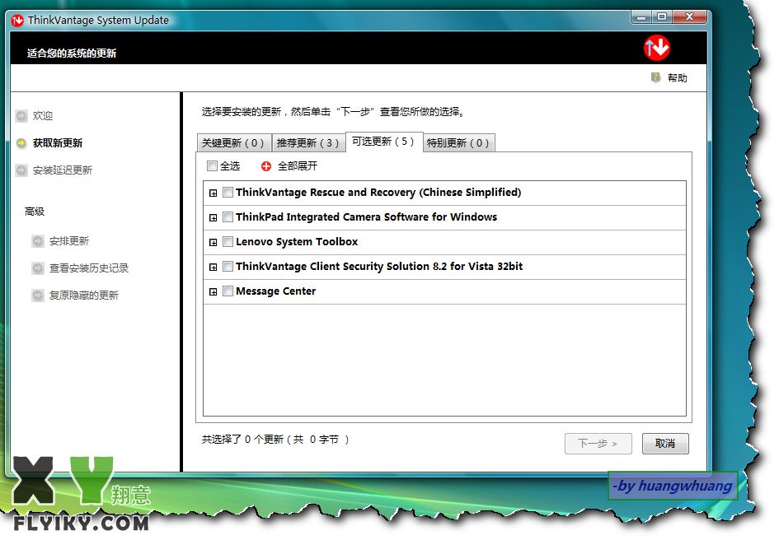The image size is (779, 540).
Task: Open 安装延迟更新 in the sidebar
Action: 63,170
